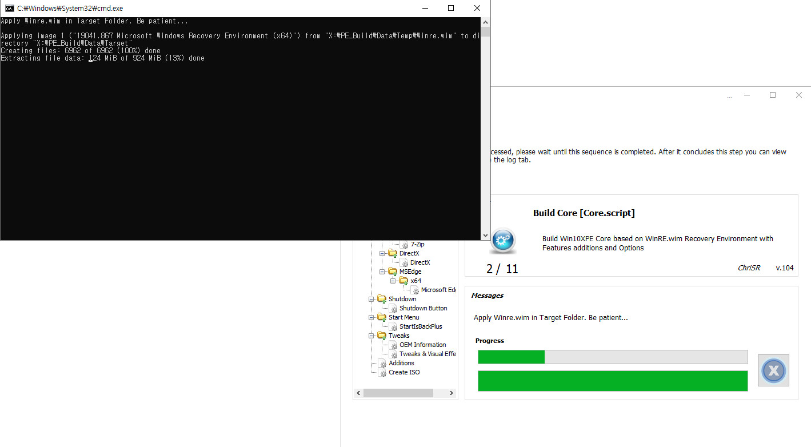
Task: Click the '2 / 11' step counter
Action: click(x=502, y=269)
